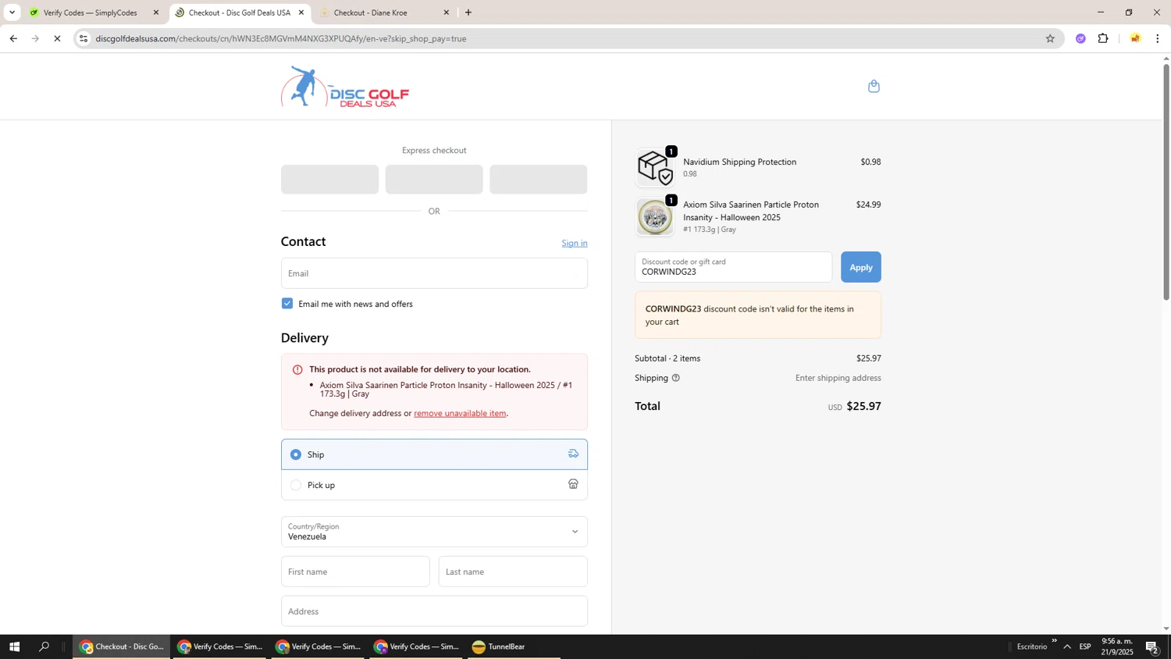Image resolution: width=1171 pixels, height=659 pixels.
Task: Open a new browser tab
Action: pos(468,12)
